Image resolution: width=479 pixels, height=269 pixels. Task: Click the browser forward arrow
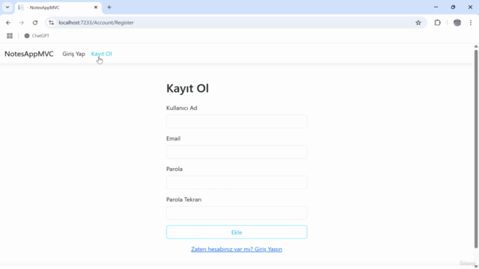point(22,22)
